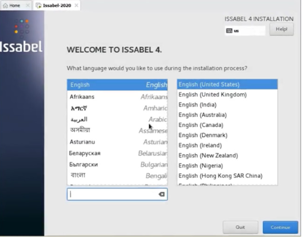The width and height of the screenshot is (303, 237).
Task: Close the Home tab
Action: coord(28,5)
